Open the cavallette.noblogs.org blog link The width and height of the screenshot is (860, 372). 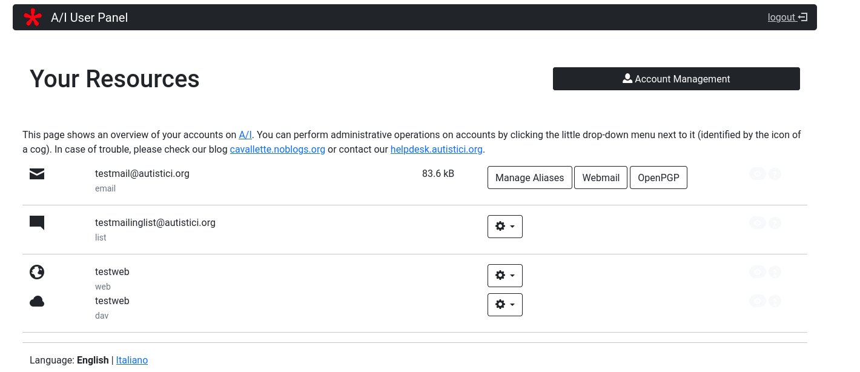point(277,149)
